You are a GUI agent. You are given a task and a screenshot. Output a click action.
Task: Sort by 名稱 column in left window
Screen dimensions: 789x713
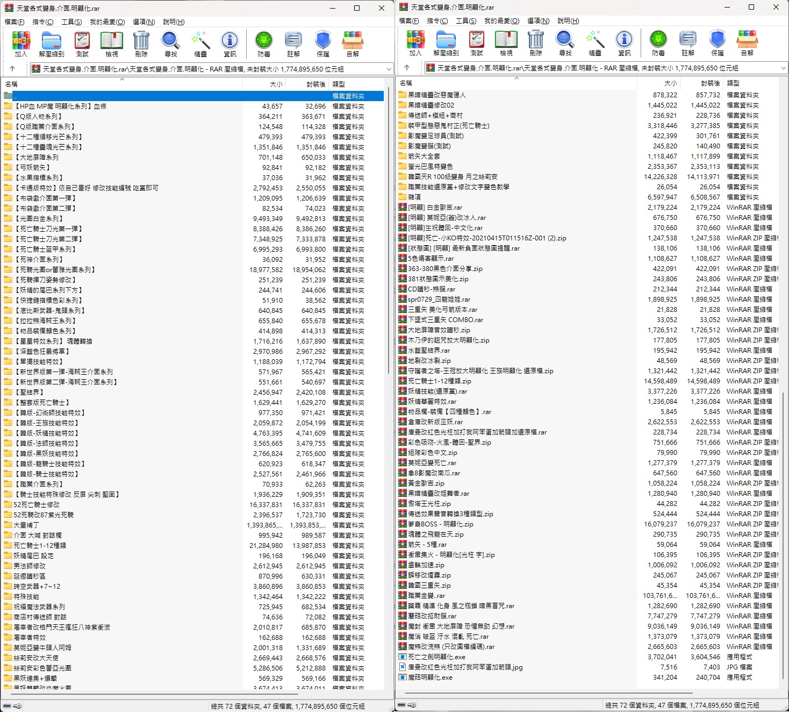tap(122, 84)
